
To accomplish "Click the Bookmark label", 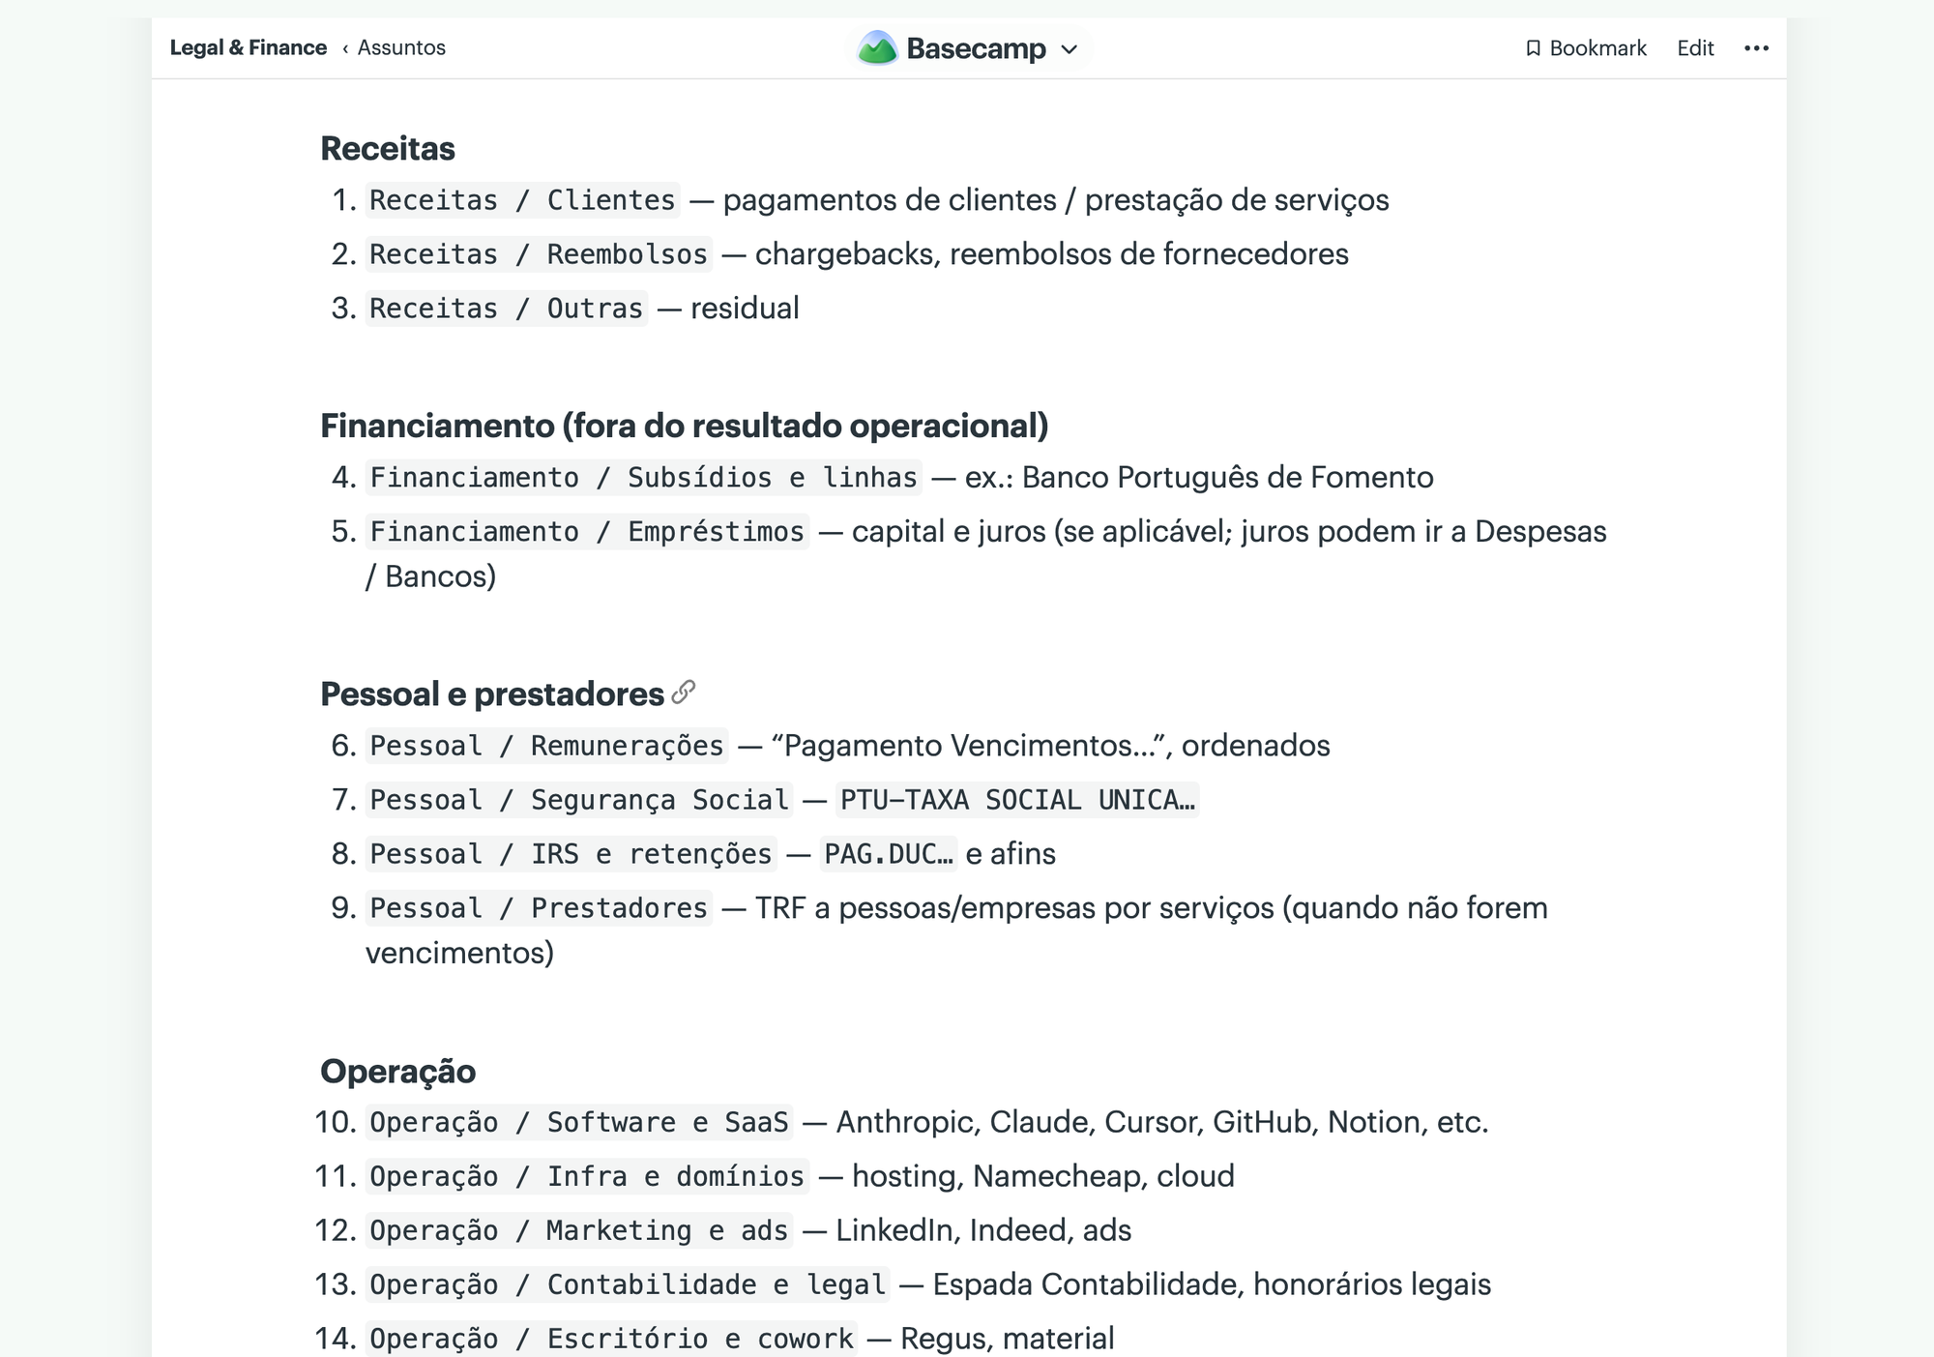I will point(1597,48).
